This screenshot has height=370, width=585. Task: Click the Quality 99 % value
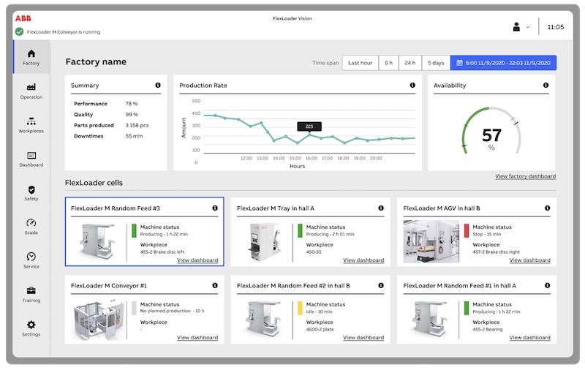click(x=132, y=115)
